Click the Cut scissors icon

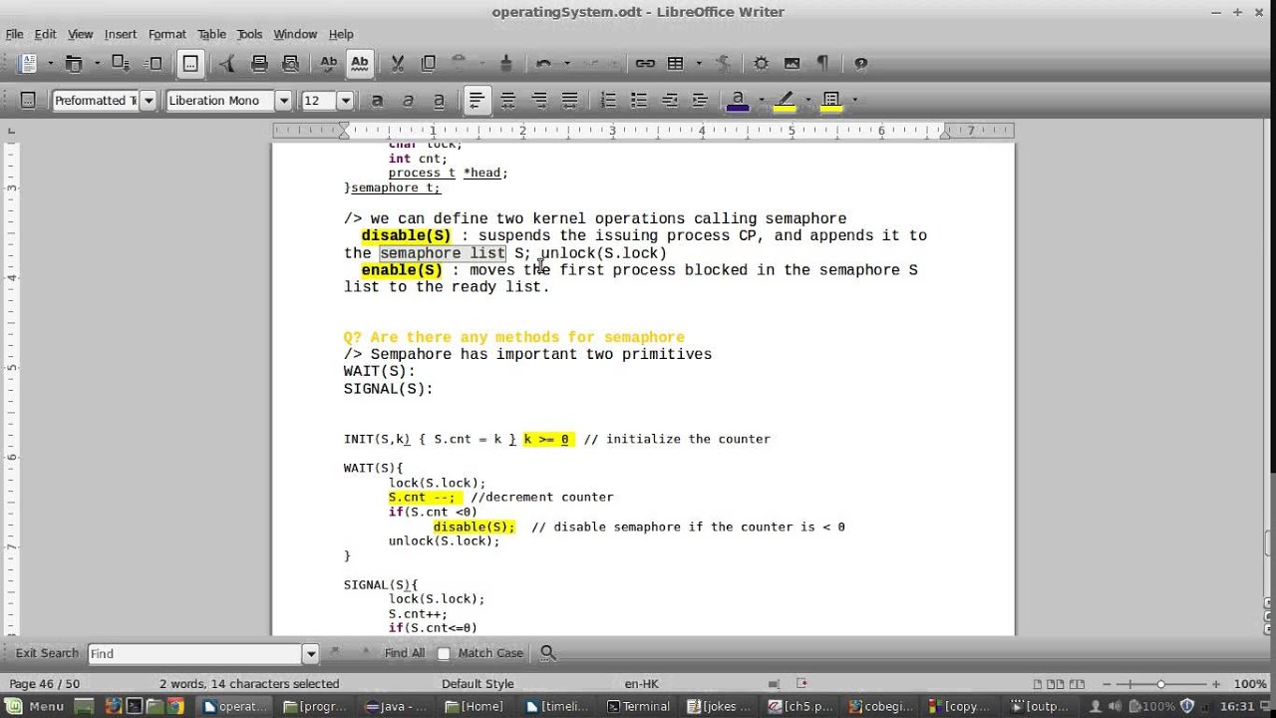coord(397,64)
